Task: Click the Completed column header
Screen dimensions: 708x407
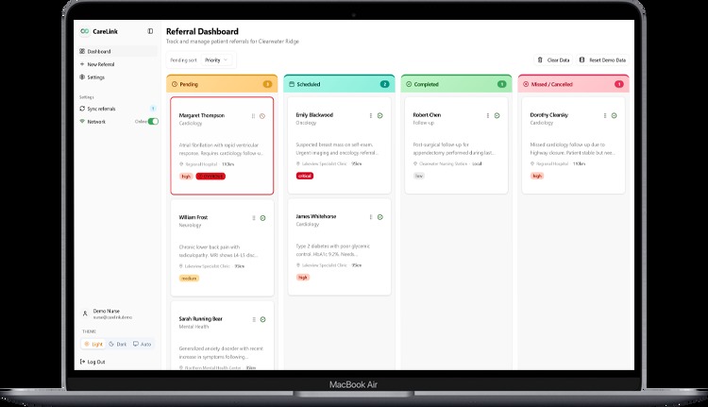Action: [456, 84]
